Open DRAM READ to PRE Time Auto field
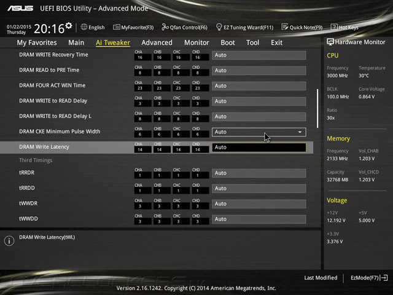The image size is (393, 295). pyautogui.click(x=259, y=71)
